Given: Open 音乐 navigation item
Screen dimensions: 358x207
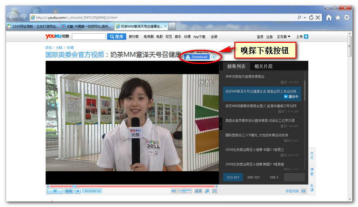Looking at the screenshot, I should pyautogui.click(x=178, y=37).
